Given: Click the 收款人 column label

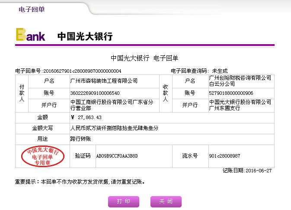Looking at the screenshot, I should coord(165,93).
